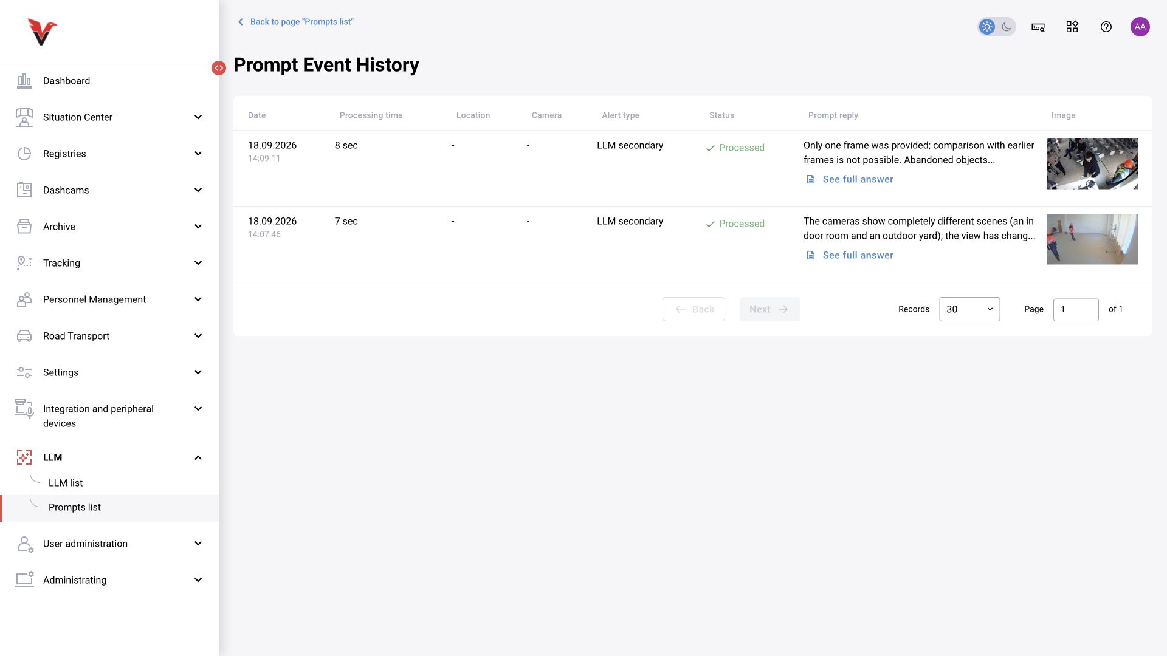The width and height of the screenshot is (1167, 656).
Task: Open the AA user avatar menu
Action: pos(1140,27)
